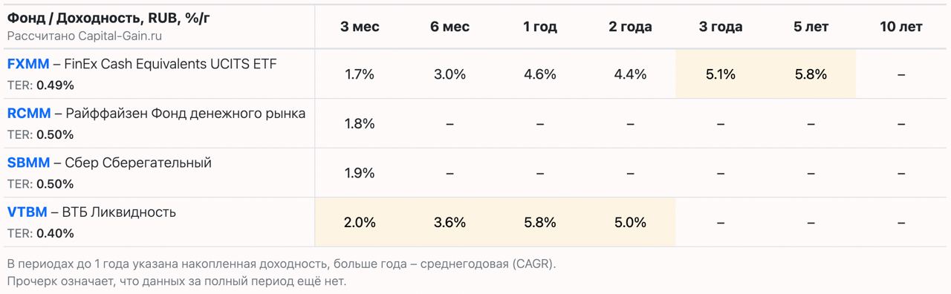Screen dimensions: 951x294
Task: Select the 3 мес column header
Action: point(360,27)
